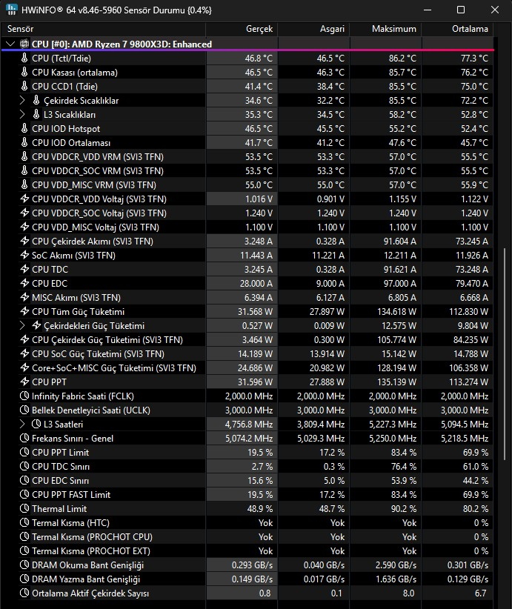Click the 91.604 A maximum core current value
The height and width of the screenshot is (609, 512).
(399, 241)
